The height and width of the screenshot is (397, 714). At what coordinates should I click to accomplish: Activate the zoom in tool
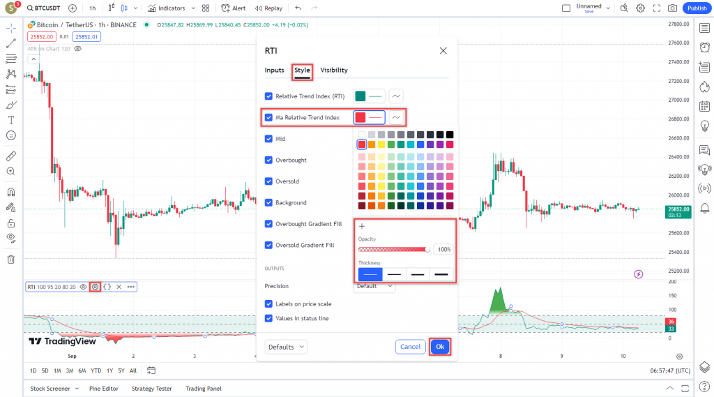(11, 172)
